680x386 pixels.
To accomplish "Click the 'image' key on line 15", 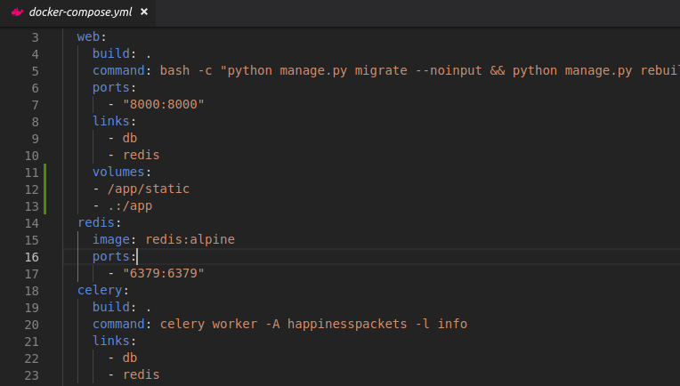I will (111, 239).
